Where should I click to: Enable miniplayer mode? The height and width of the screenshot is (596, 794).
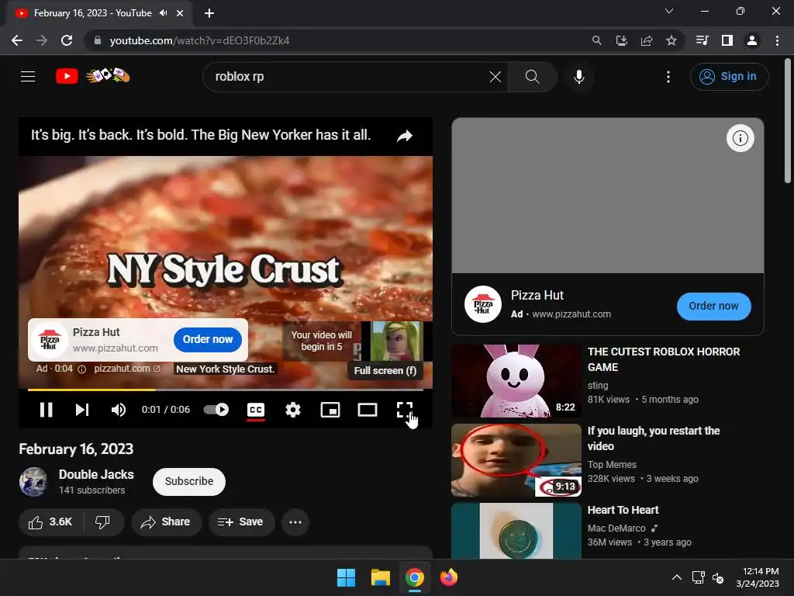(x=330, y=410)
